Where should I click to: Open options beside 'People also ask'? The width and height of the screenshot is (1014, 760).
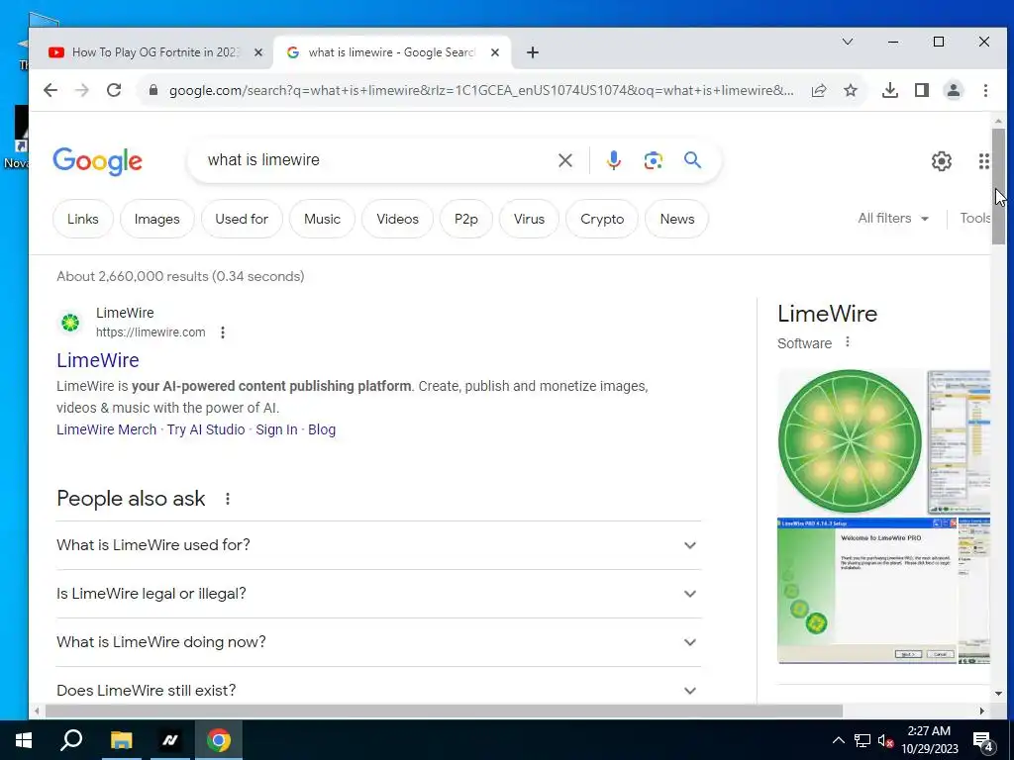228,499
